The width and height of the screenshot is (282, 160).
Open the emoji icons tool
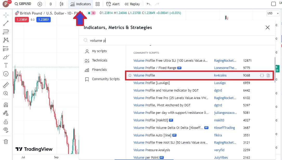6,74
